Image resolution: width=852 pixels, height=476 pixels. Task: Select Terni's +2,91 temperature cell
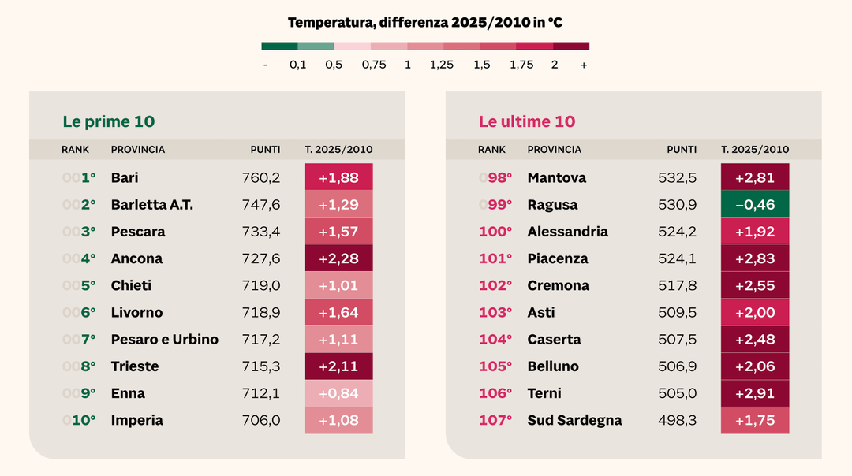pyautogui.click(x=755, y=393)
